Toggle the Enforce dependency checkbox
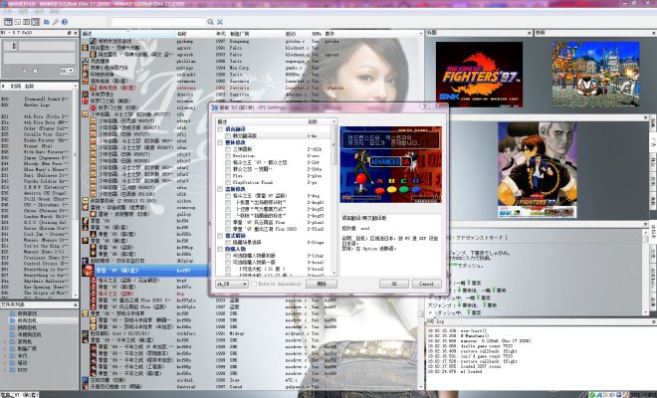657x398 pixels. [x=254, y=284]
